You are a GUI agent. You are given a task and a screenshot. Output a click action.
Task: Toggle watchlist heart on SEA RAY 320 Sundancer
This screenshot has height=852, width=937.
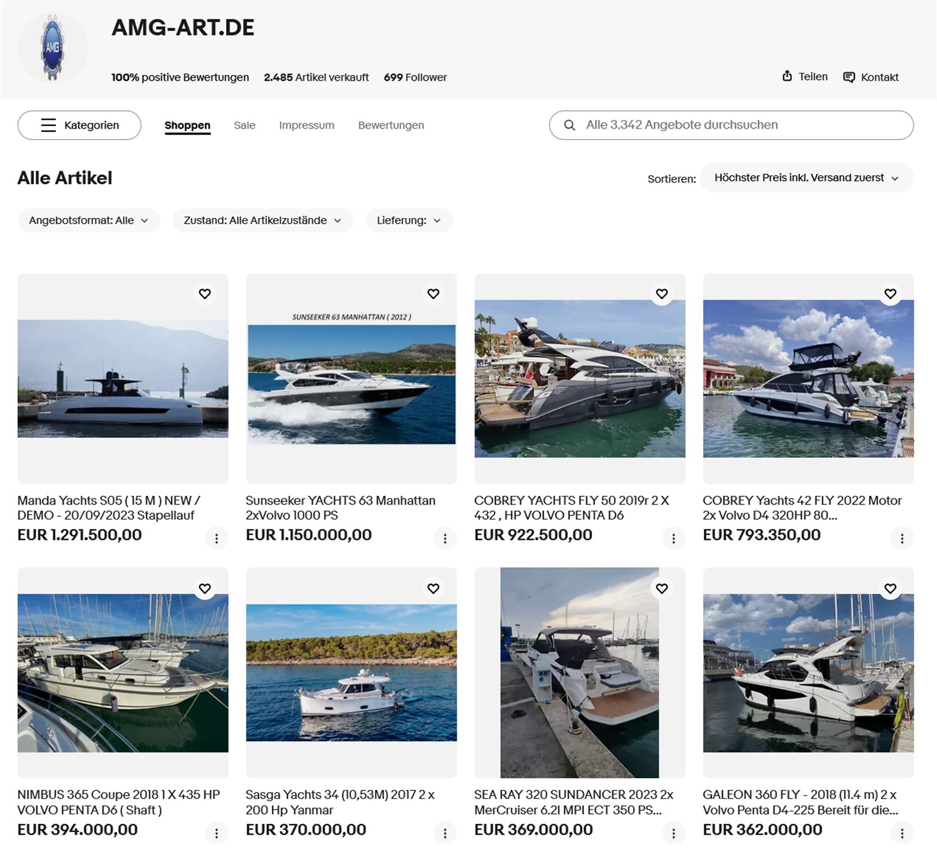coord(662,588)
